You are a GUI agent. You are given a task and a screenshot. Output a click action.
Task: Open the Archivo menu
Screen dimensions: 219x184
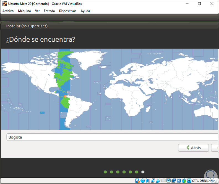click(x=8, y=11)
